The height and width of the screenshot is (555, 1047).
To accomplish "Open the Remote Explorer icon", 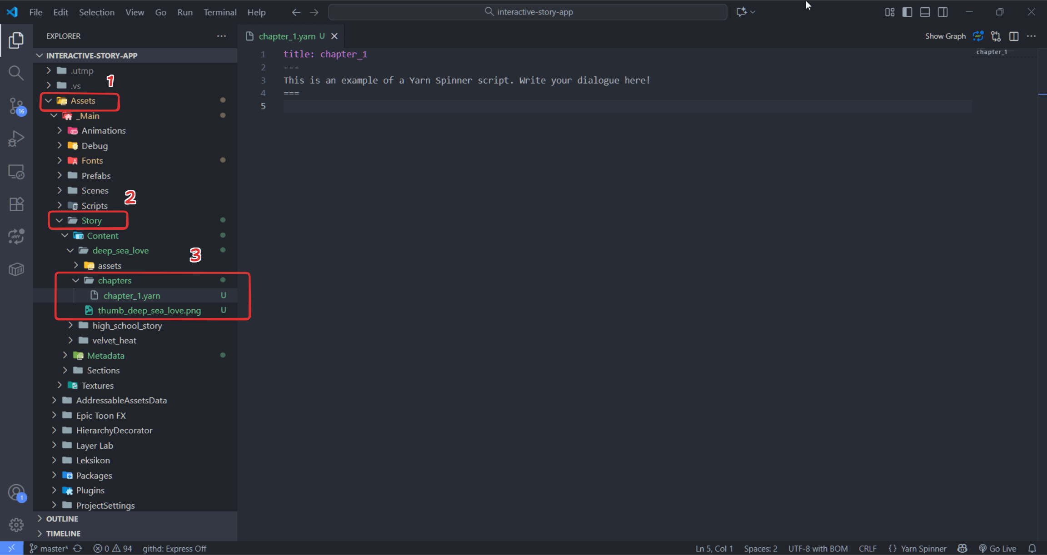I will coord(16,171).
